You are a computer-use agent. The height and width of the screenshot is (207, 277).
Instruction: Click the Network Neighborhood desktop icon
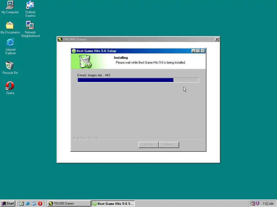click(x=30, y=29)
